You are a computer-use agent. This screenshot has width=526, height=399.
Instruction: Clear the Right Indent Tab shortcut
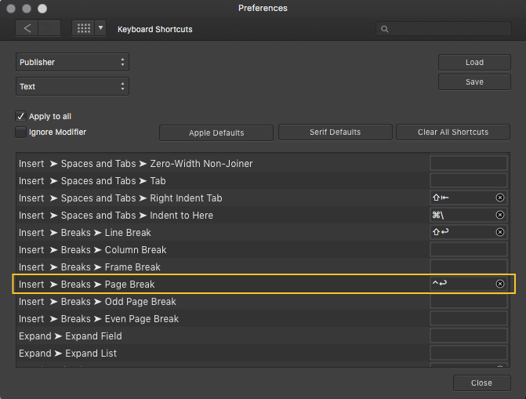(500, 198)
